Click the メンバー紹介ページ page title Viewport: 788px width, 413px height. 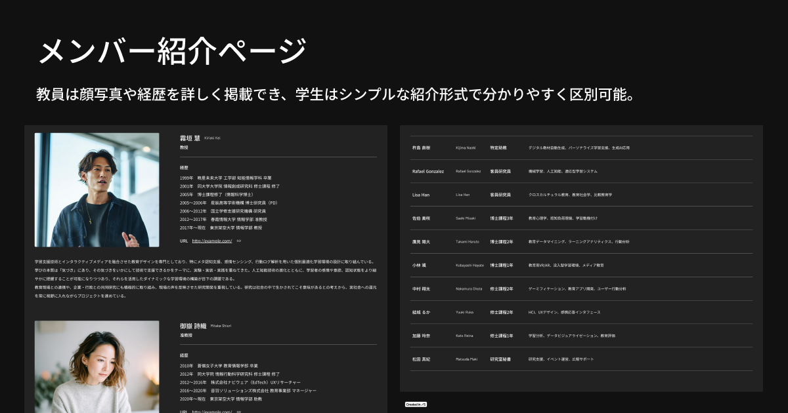(173, 48)
